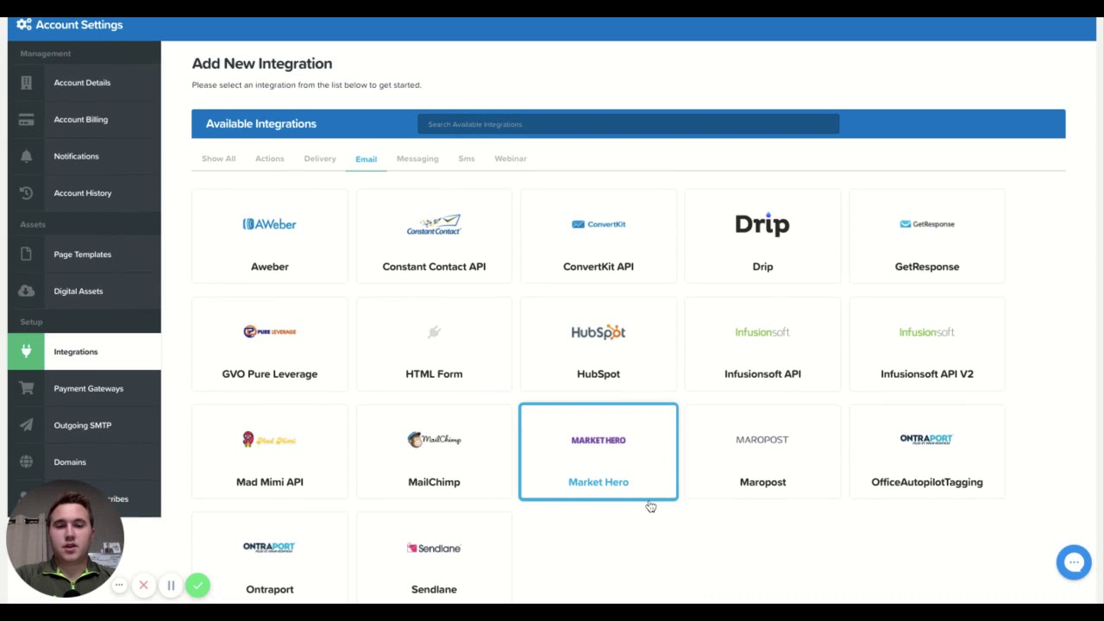Click the Notifications bell icon

26,156
